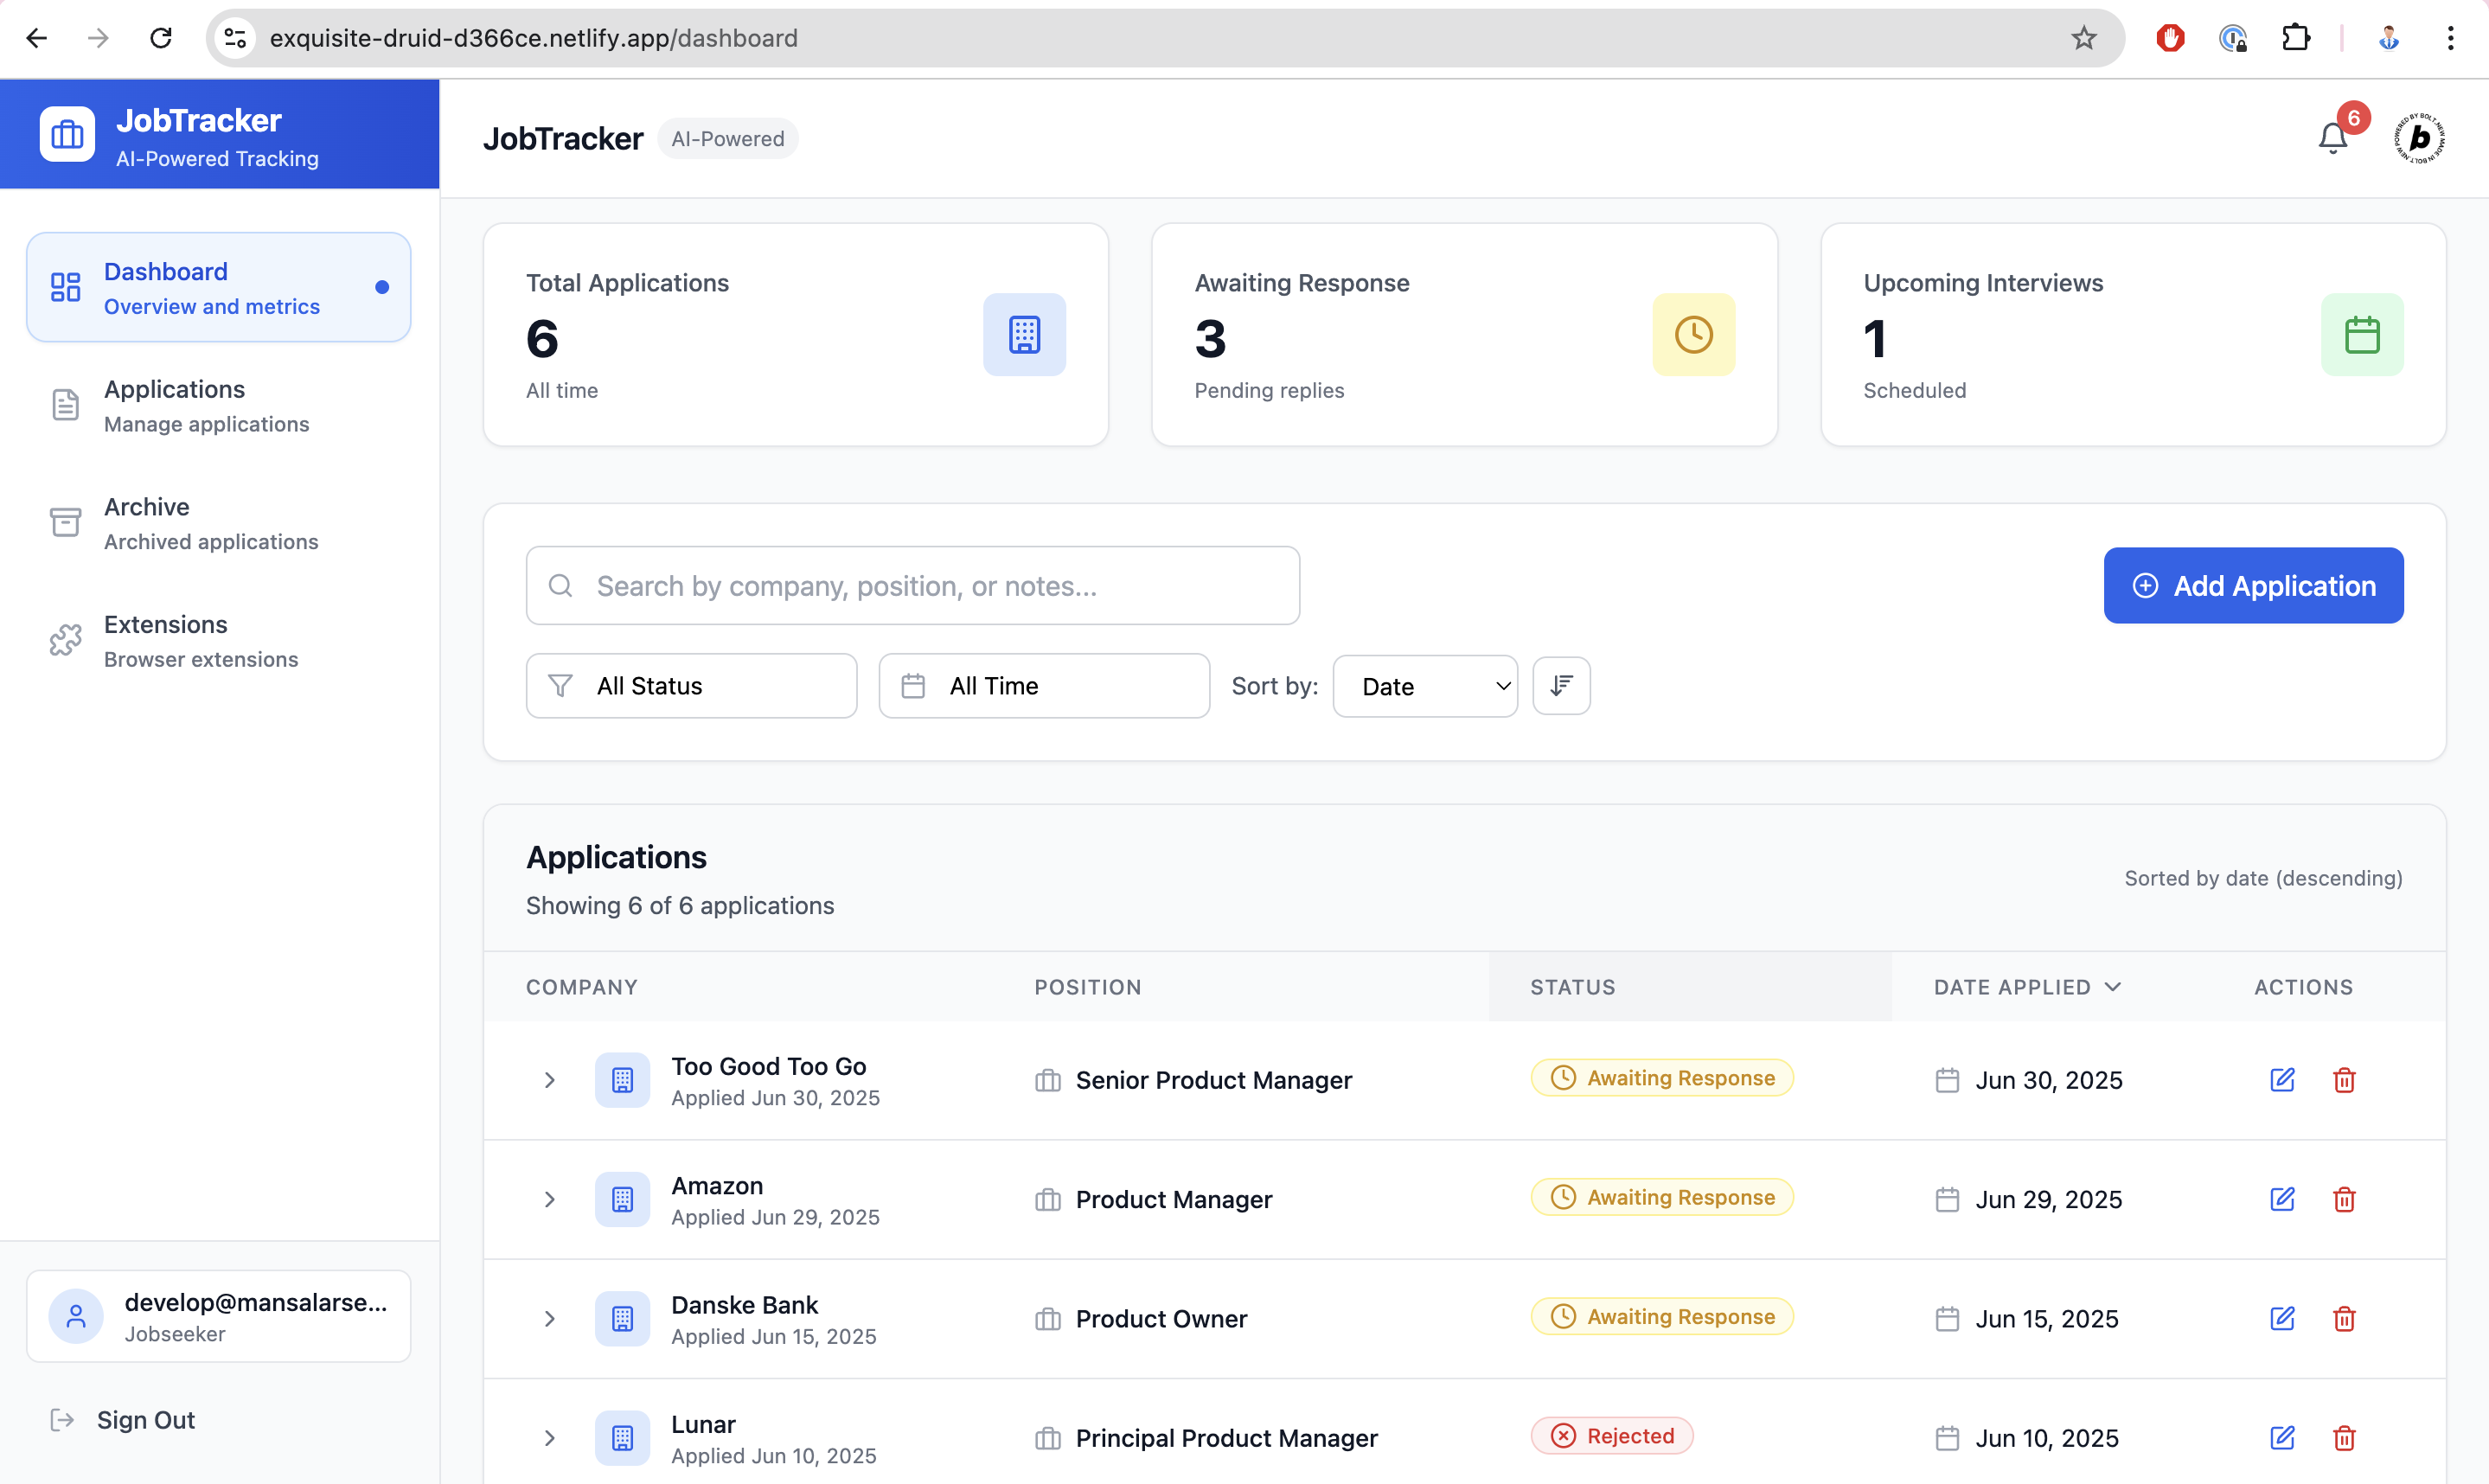
Task: Delete the Lunar application entry
Action: pyautogui.click(x=2344, y=1438)
